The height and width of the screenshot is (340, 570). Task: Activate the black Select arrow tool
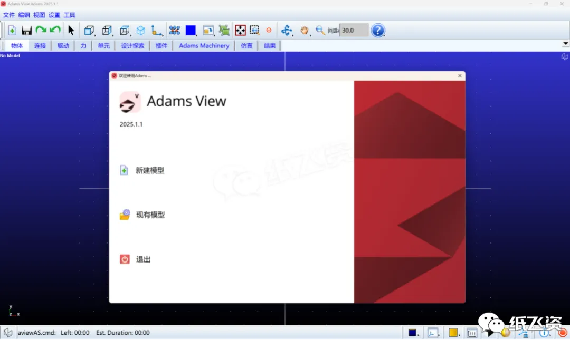[71, 30]
